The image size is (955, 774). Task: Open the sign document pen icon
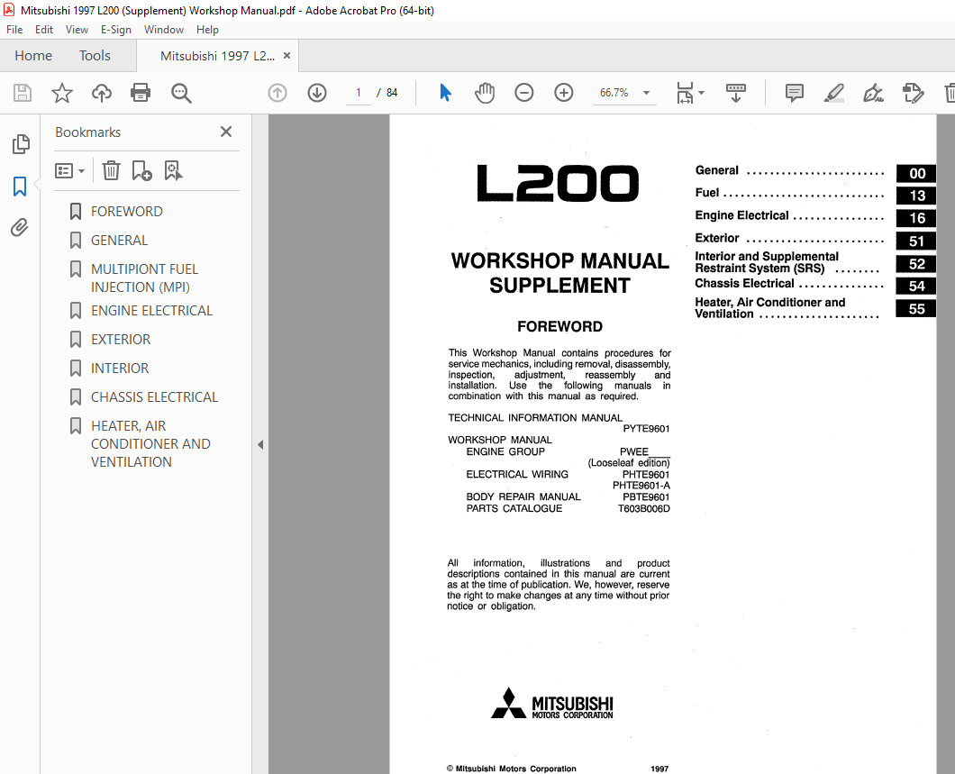pyautogui.click(x=873, y=93)
